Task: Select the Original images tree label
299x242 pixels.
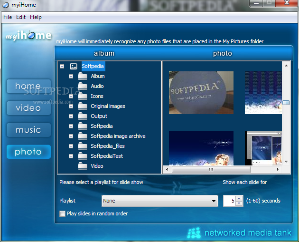Action: 108,106
